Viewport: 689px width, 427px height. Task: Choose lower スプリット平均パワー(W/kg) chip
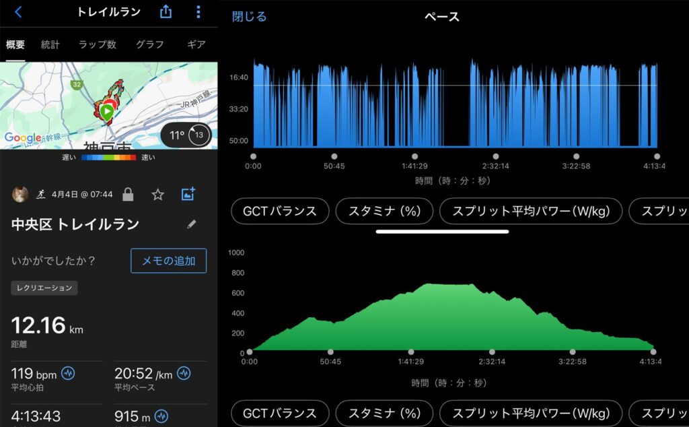pos(530,413)
